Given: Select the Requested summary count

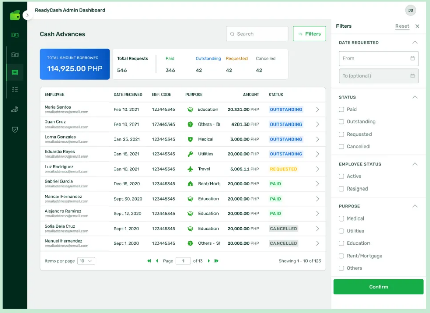Looking at the screenshot, I should 229,70.
